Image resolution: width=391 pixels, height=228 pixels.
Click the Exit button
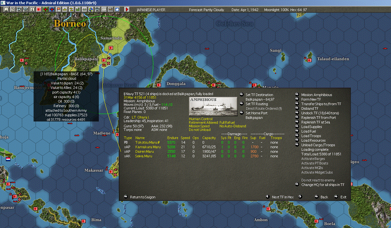343,197
